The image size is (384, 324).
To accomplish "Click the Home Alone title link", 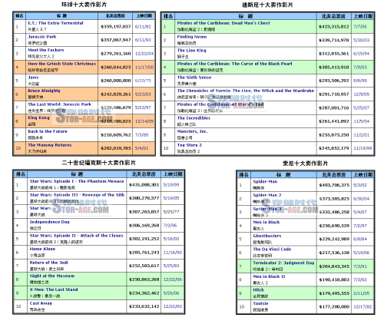I will point(42,249).
